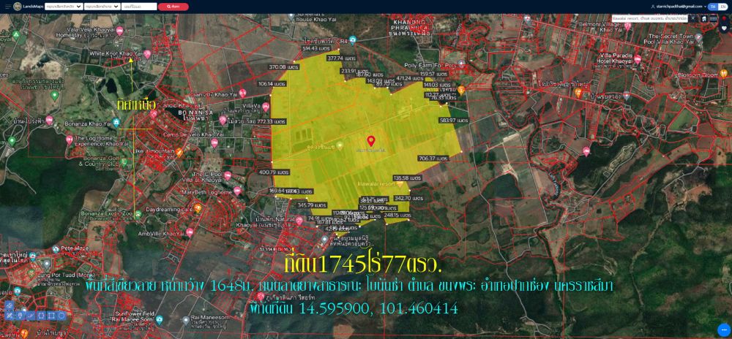Click the home icon on the map

703,18
